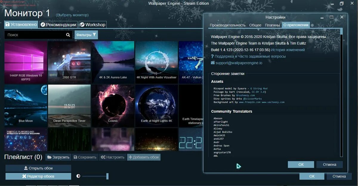Screen dimensions: 358x186
Task: Click the Загрузить playlist button
Action: [58, 157]
